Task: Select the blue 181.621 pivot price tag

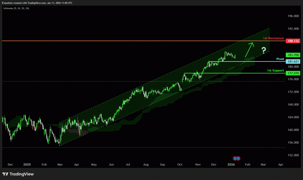Action: pos(293,61)
